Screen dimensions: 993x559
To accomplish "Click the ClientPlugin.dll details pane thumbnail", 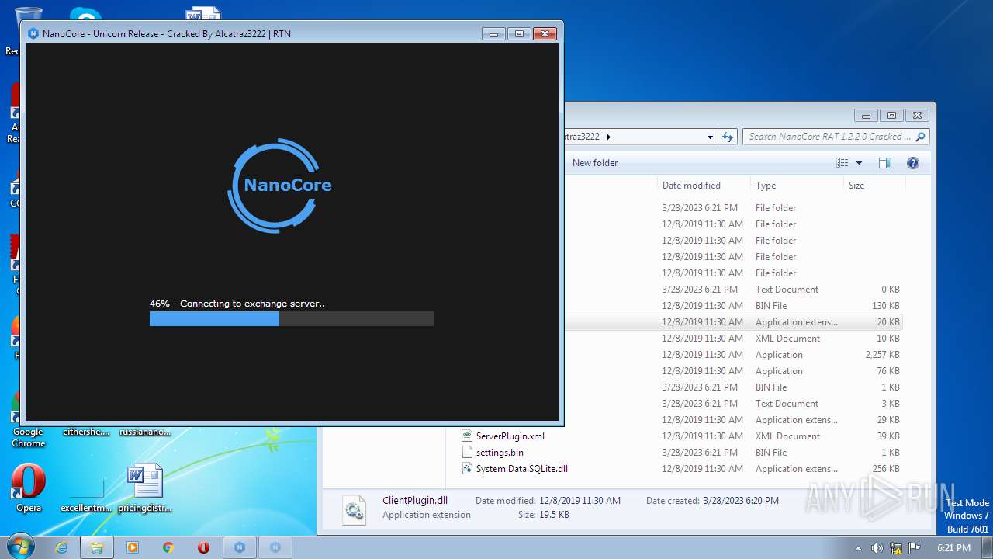I will tap(354, 509).
